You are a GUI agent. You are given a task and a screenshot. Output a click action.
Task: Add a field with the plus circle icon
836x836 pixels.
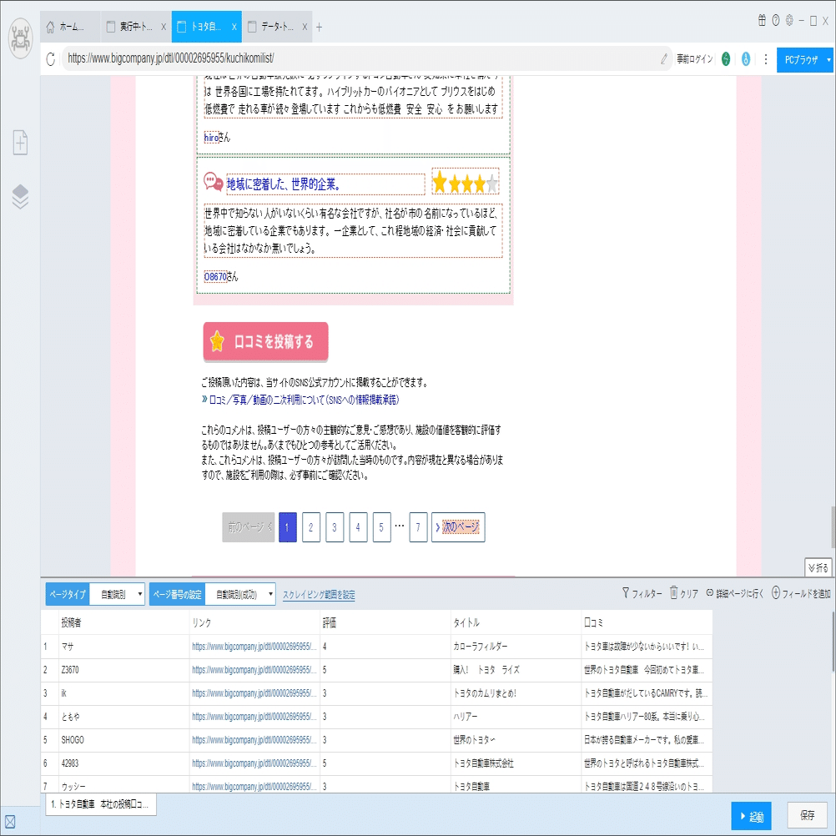(776, 592)
